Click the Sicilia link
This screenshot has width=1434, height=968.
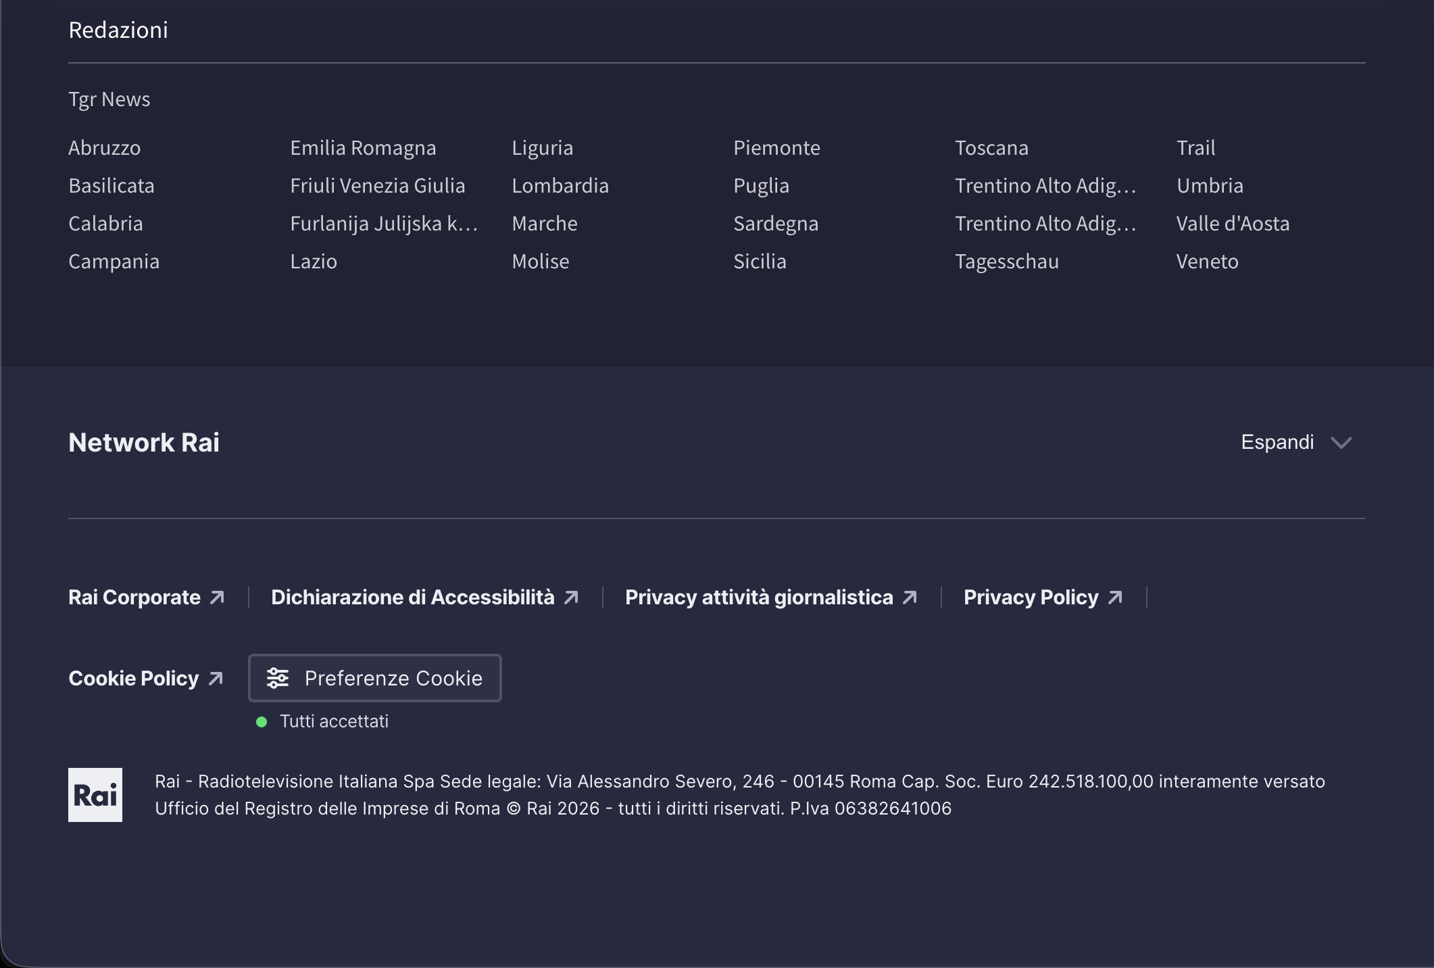click(x=760, y=262)
